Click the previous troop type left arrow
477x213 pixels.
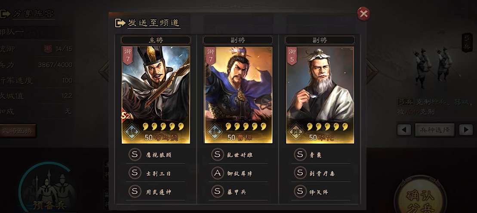tap(404, 130)
